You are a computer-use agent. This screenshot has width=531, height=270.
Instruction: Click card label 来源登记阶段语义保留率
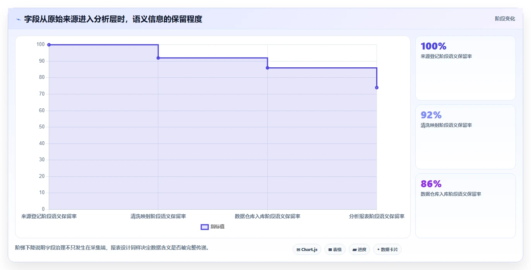pos(446,56)
